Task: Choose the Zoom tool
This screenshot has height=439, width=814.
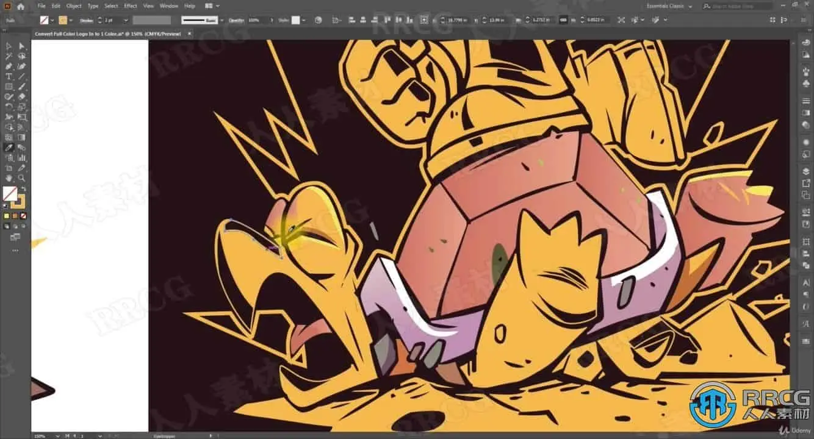Action: [22, 177]
